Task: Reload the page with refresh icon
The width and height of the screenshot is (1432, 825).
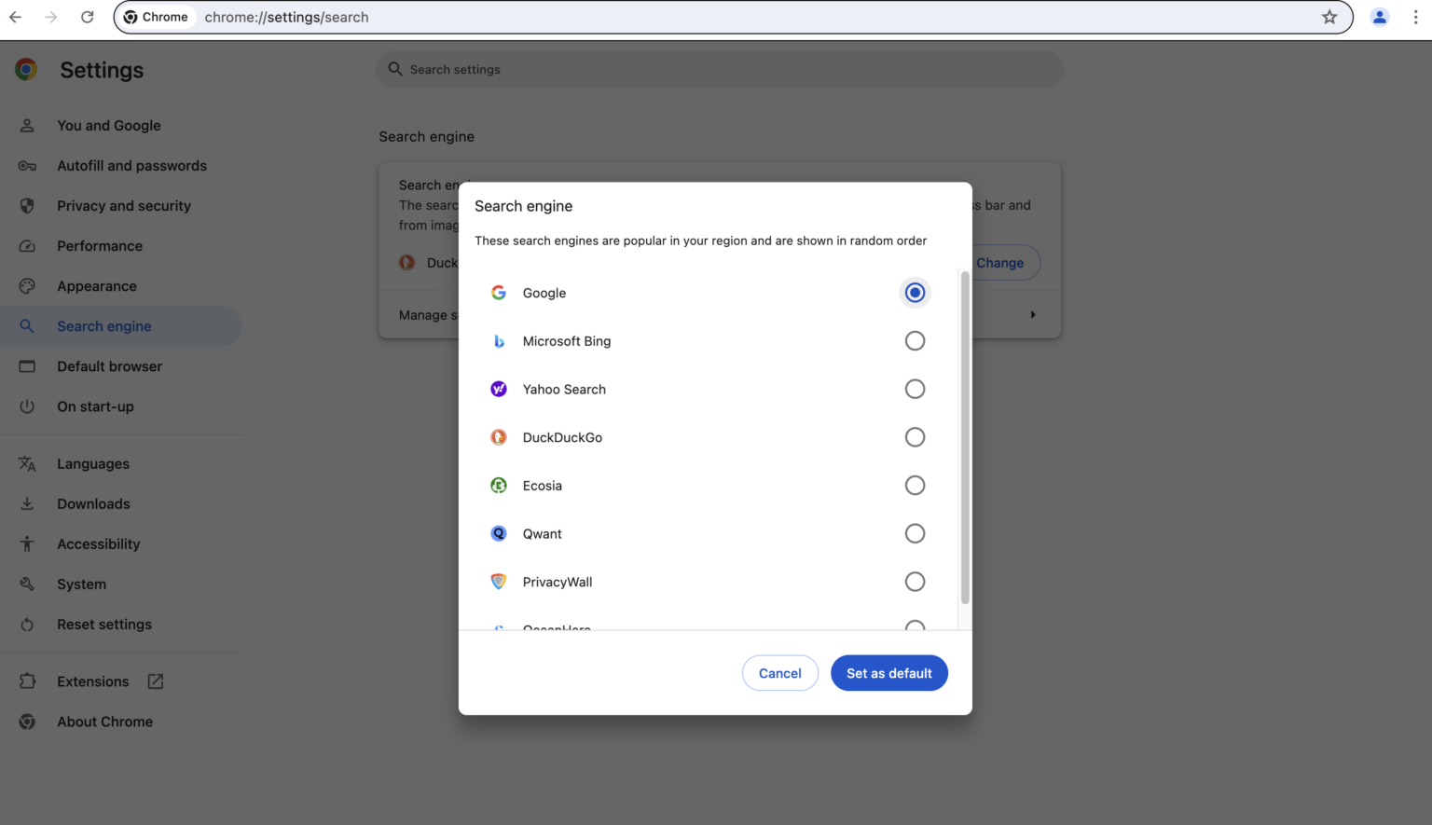Action: (87, 17)
